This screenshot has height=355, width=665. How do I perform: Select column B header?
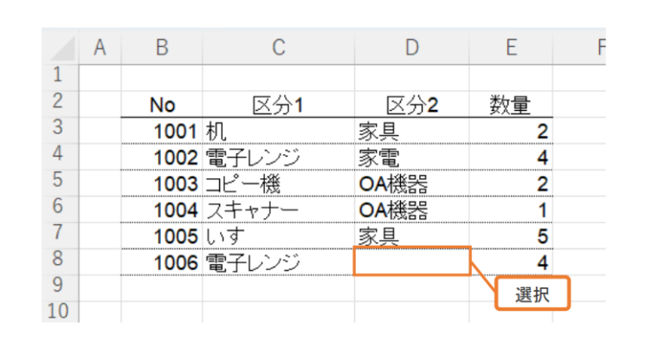[162, 48]
